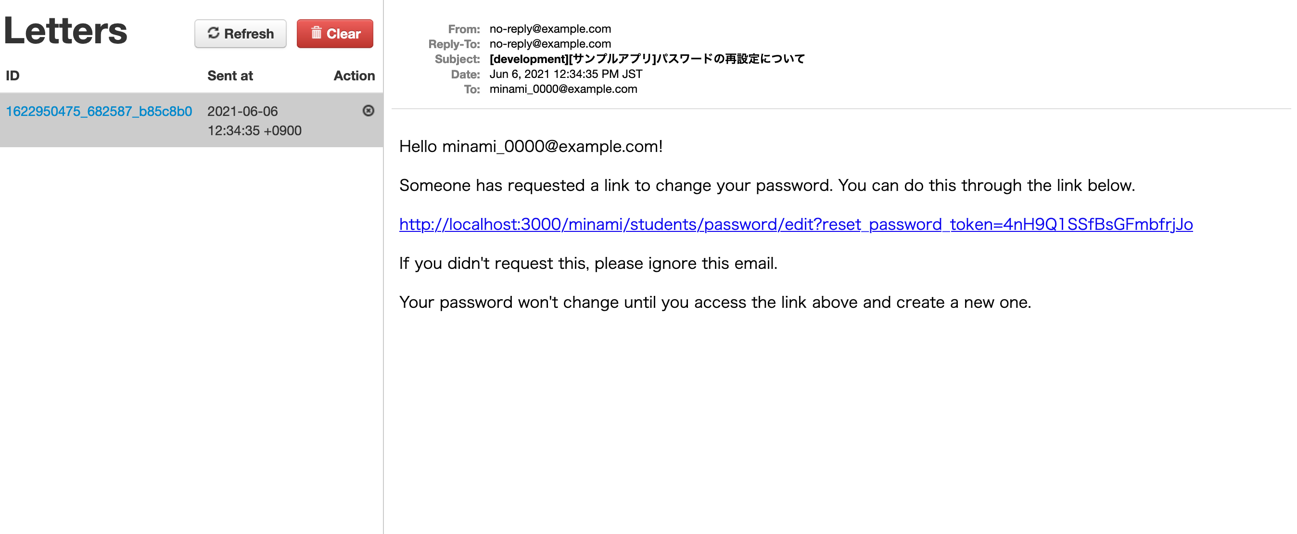Image resolution: width=1297 pixels, height=534 pixels.
Task: Click the Sent at column header
Action: tap(230, 76)
